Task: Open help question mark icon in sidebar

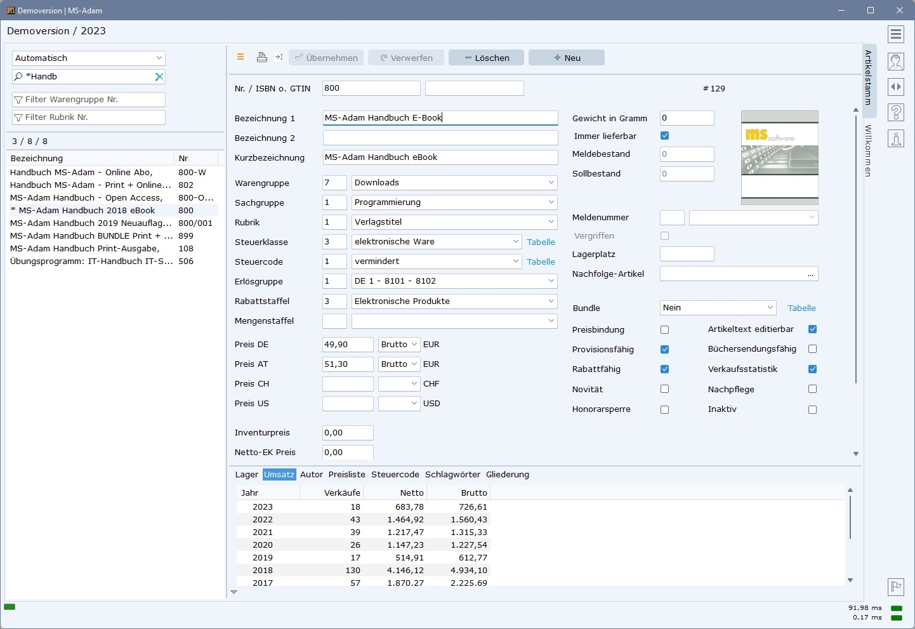Action: [896, 113]
